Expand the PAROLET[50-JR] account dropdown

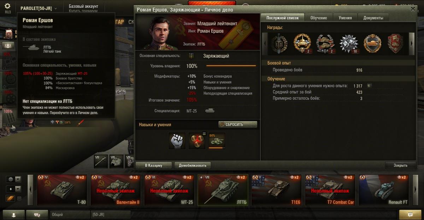pos(39,8)
